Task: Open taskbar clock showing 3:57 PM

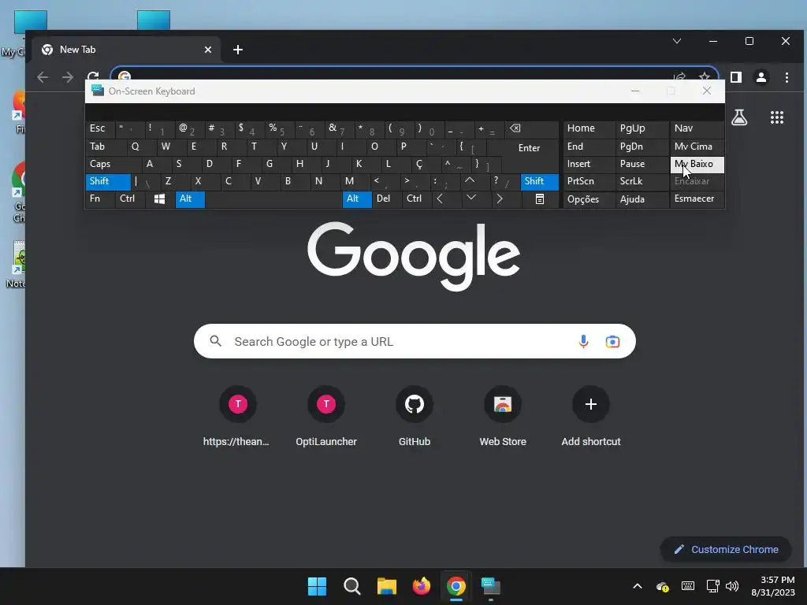Action: (773, 586)
